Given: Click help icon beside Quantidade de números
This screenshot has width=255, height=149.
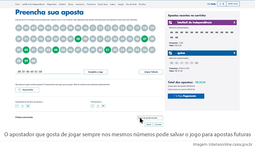Looking at the screenshot, I should click(x=42, y=102).
